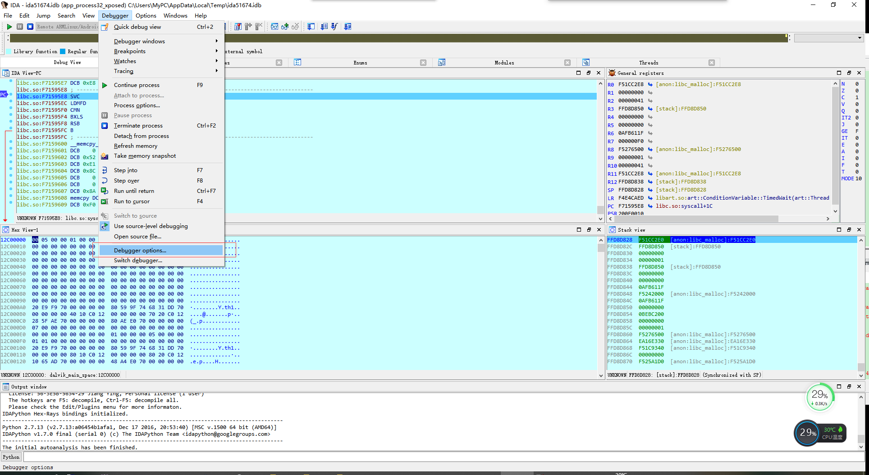Click add breakpoint toolbar icon
Screen dimensions: 869x475
coord(248,27)
